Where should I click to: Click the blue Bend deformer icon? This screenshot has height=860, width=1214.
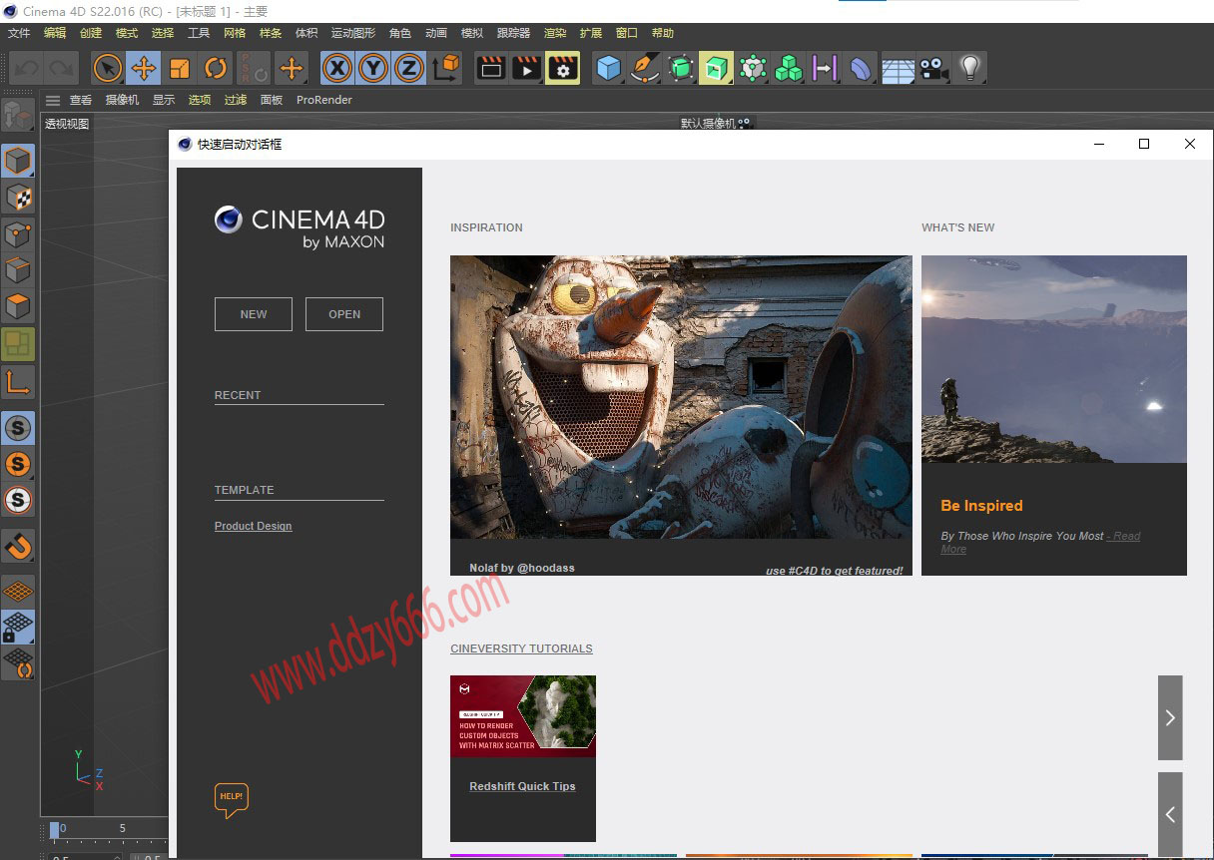tap(861, 68)
